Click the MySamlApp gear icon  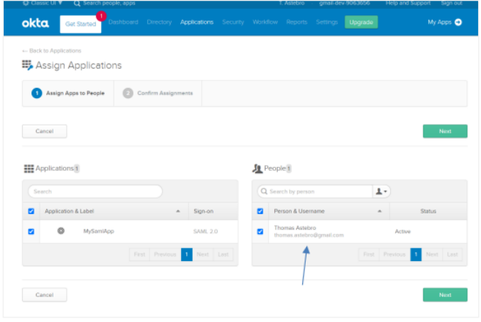(x=61, y=231)
